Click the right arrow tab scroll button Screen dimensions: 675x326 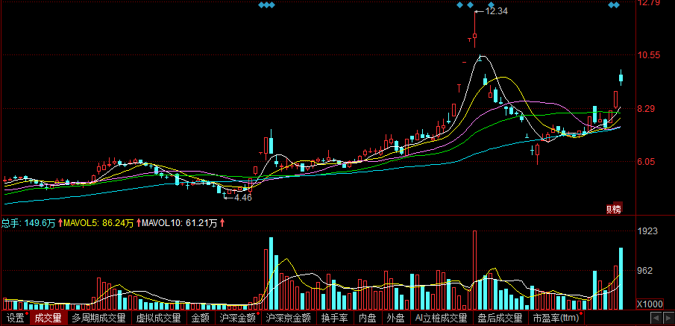tap(668, 319)
